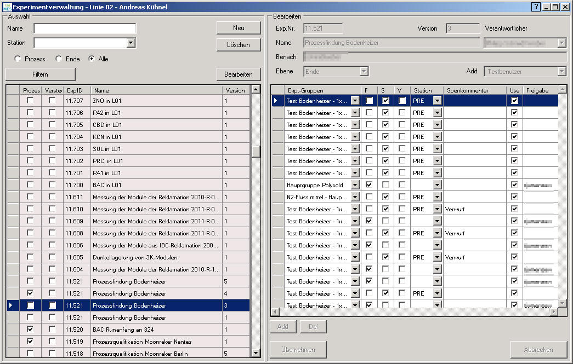Click scroll-up arrow of the experiment list
The width and height of the screenshot is (573, 364).
click(256, 89)
